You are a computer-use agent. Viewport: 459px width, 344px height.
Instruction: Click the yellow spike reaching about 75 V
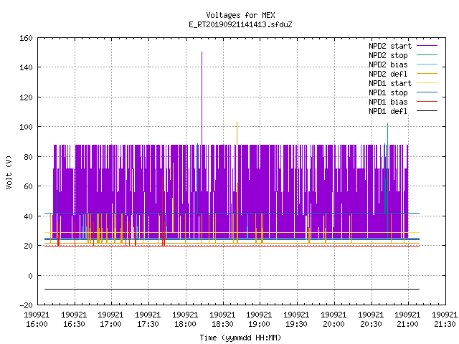pyautogui.click(x=173, y=198)
